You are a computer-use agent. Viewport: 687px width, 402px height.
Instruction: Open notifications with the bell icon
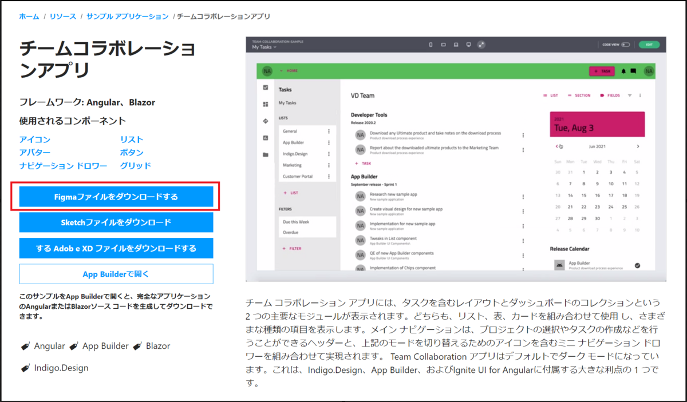point(623,71)
